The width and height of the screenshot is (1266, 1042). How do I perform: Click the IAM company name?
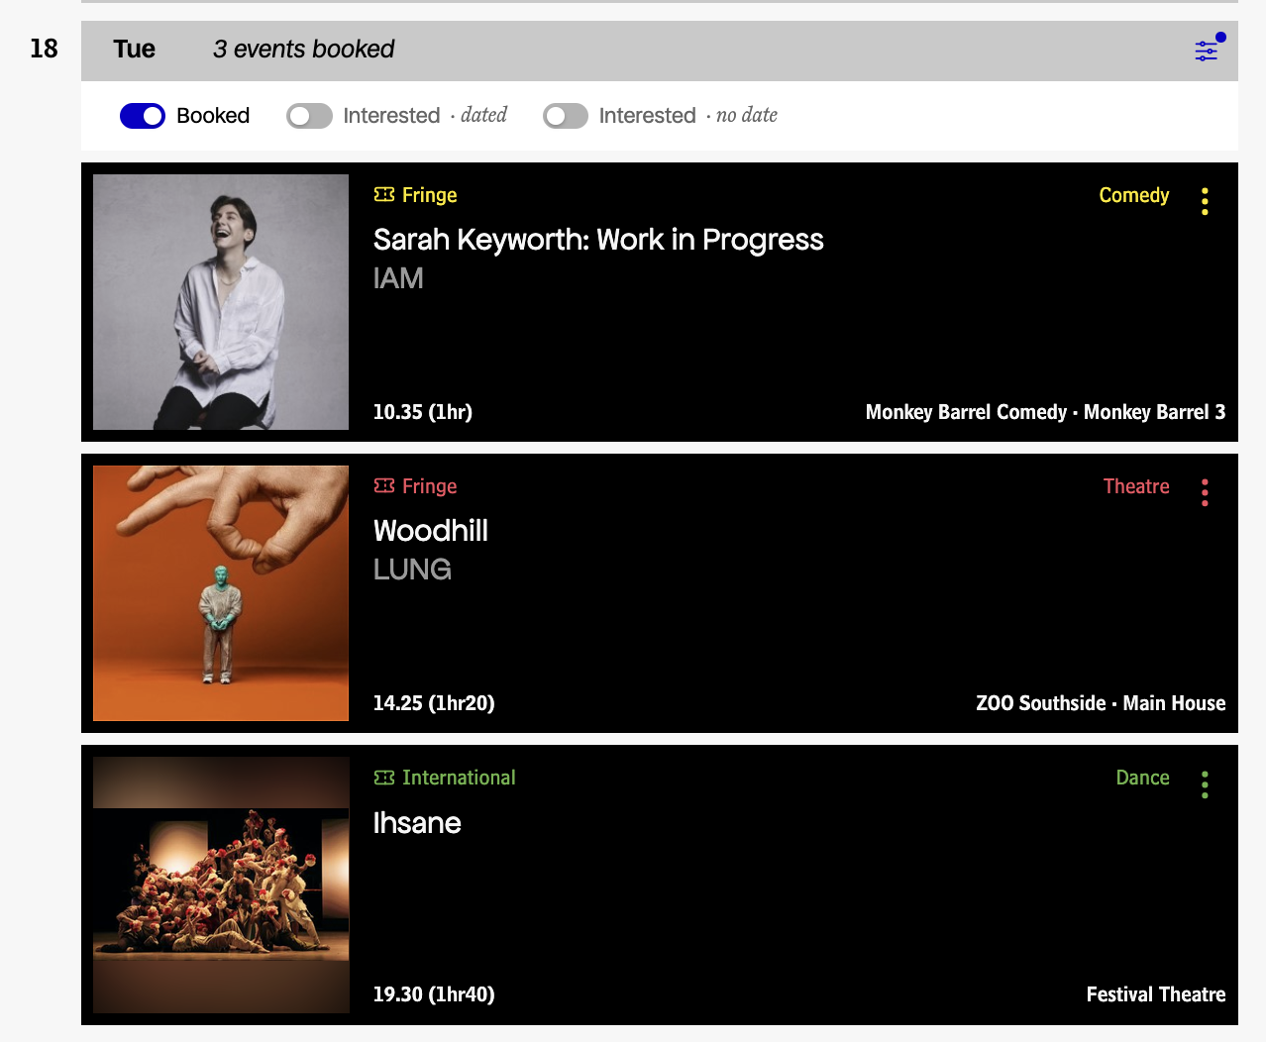point(398,278)
